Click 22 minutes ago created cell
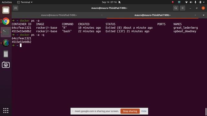Image resolution: width=207 pixels, height=116 pixels. click(x=89, y=31)
